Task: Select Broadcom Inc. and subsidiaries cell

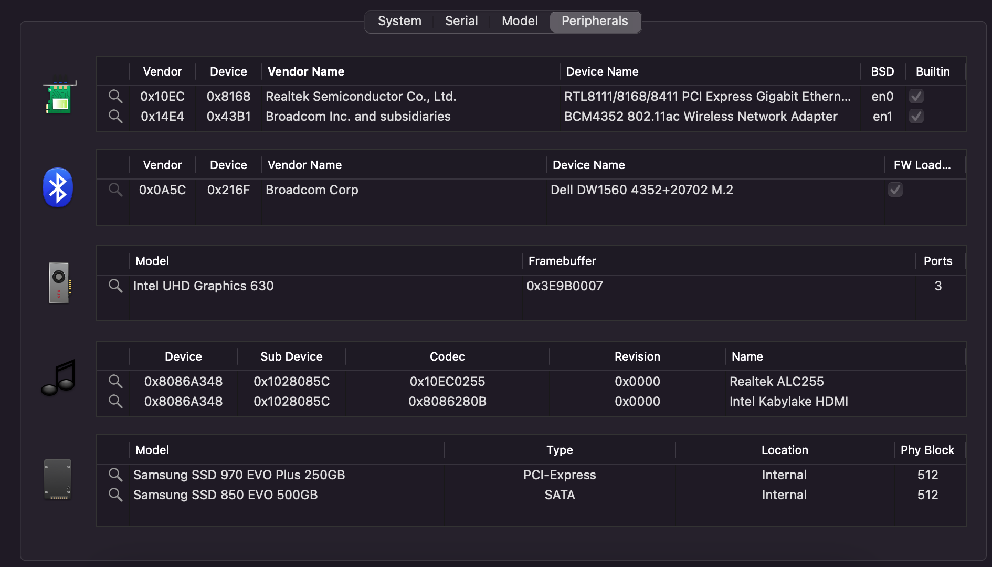Action: 358,116
